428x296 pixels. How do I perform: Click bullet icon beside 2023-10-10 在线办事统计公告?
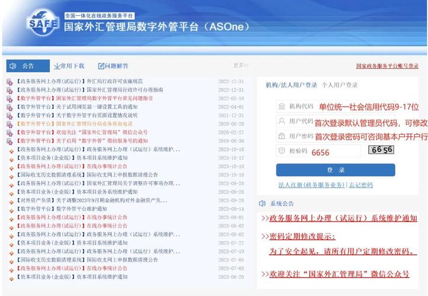(x=11, y=168)
